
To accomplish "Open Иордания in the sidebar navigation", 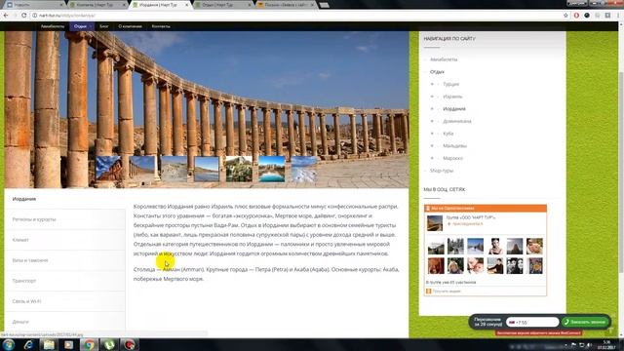I will tap(454, 108).
